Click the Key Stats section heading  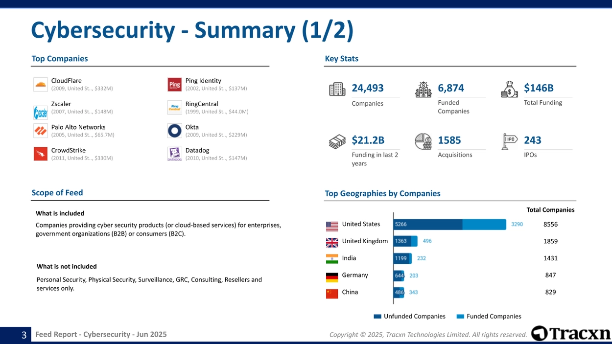pyautogui.click(x=342, y=59)
